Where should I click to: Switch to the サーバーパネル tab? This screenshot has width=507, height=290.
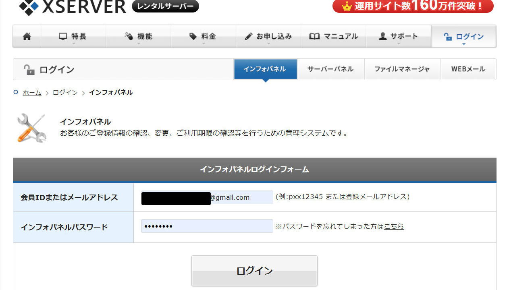[x=330, y=69]
